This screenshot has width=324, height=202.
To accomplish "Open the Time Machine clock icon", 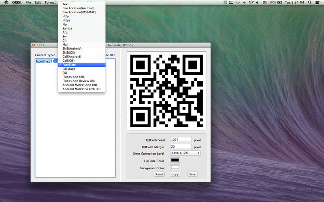I will coord(237,2).
